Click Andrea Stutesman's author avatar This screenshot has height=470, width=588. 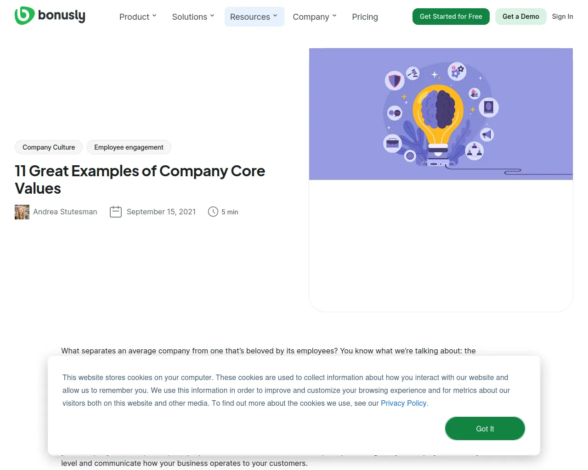pyautogui.click(x=22, y=212)
